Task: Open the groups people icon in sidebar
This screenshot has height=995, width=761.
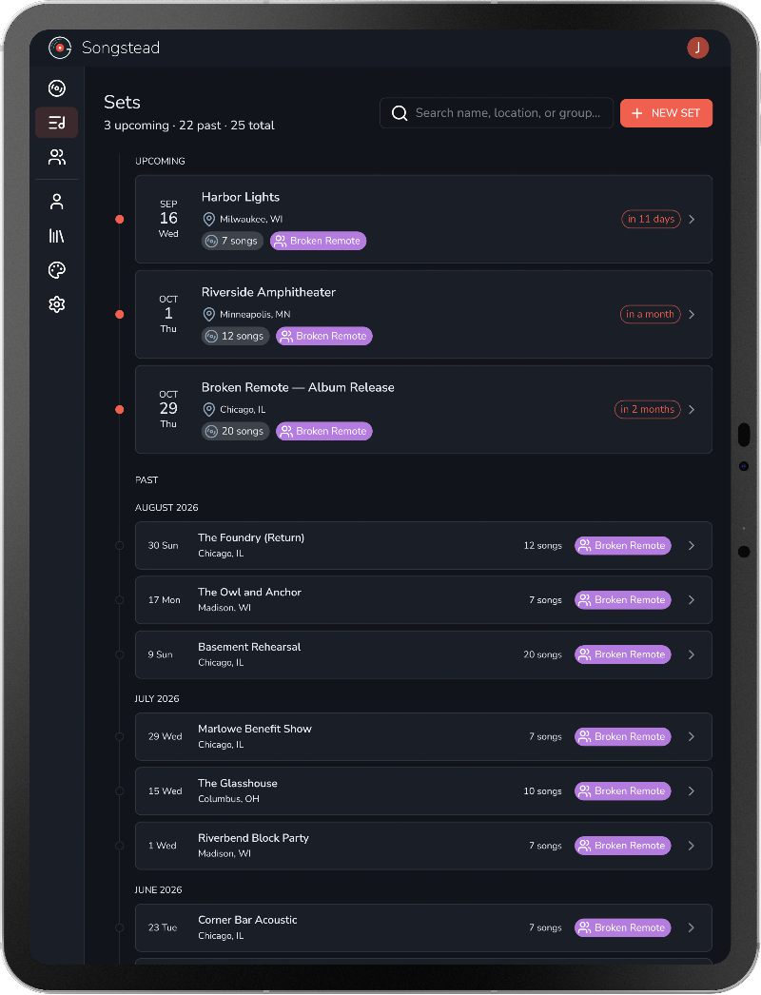Action: coord(56,157)
